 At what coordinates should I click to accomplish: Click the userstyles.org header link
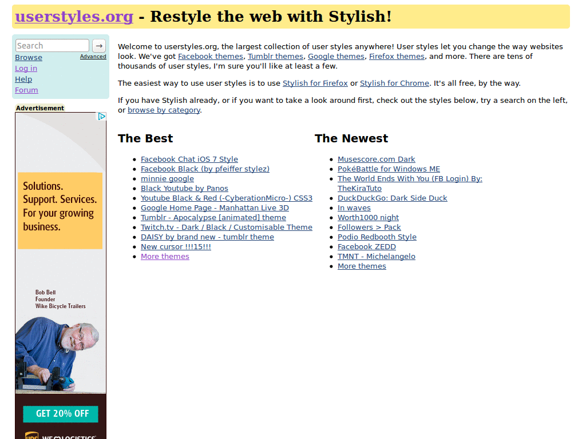(x=74, y=17)
